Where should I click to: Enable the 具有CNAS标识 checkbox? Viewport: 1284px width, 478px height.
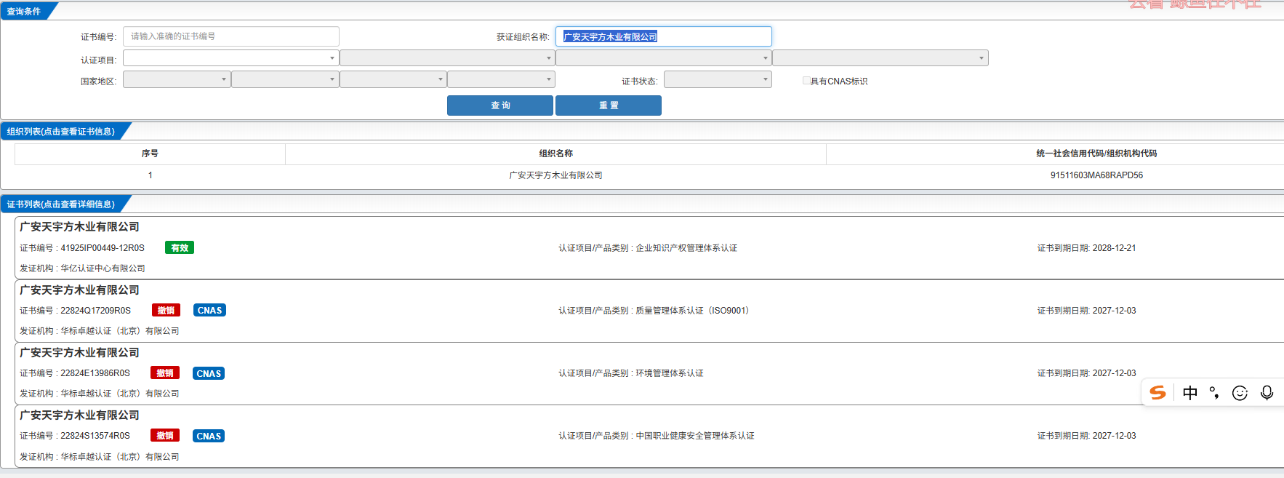coord(806,81)
